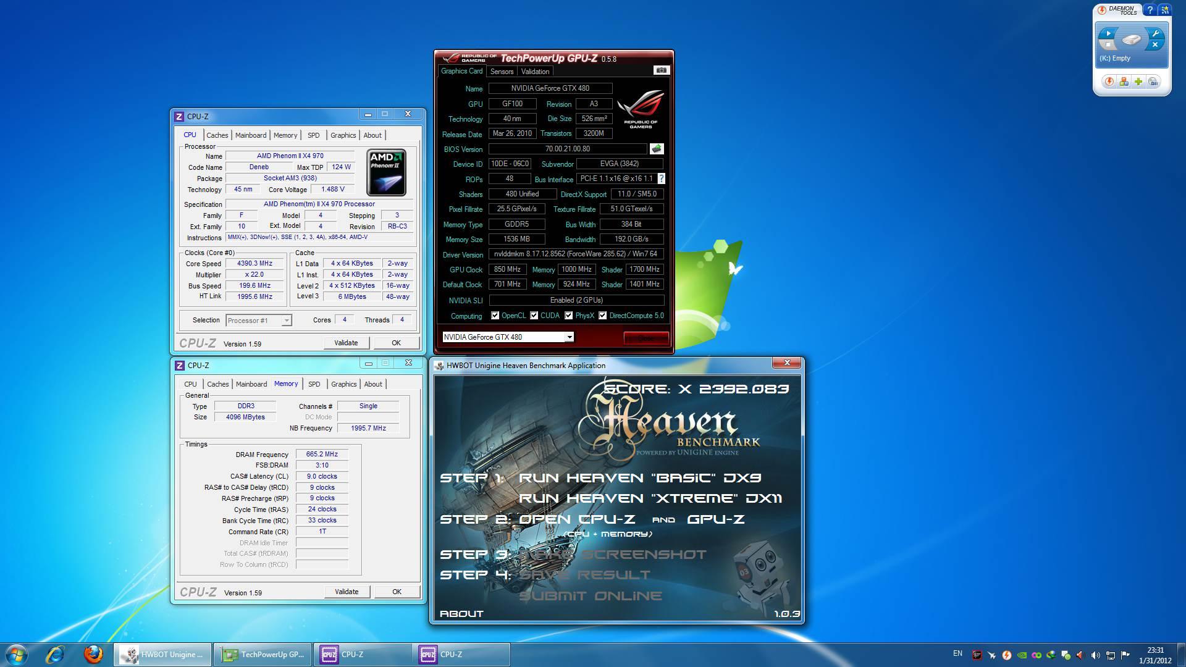Image resolution: width=1186 pixels, height=667 pixels.
Task: Launch Firefox from taskbar
Action: [x=93, y=655]
